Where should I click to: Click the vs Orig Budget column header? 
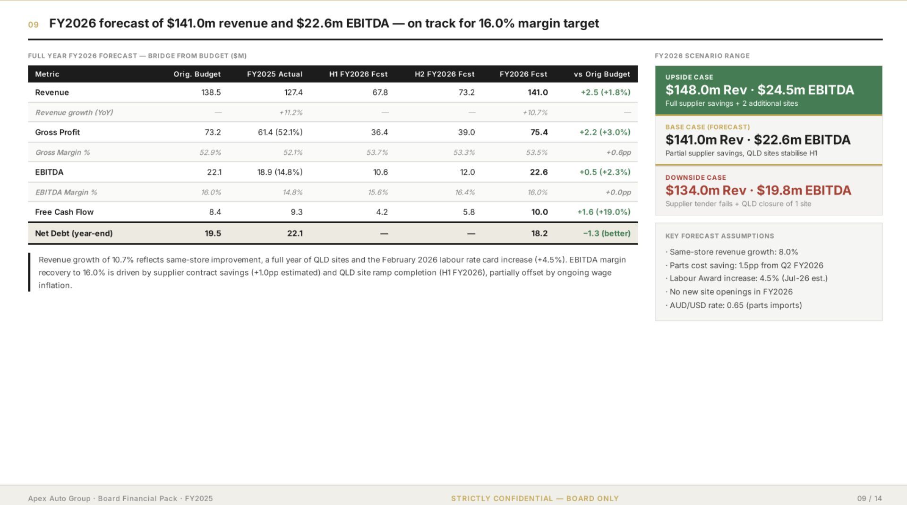602,74
